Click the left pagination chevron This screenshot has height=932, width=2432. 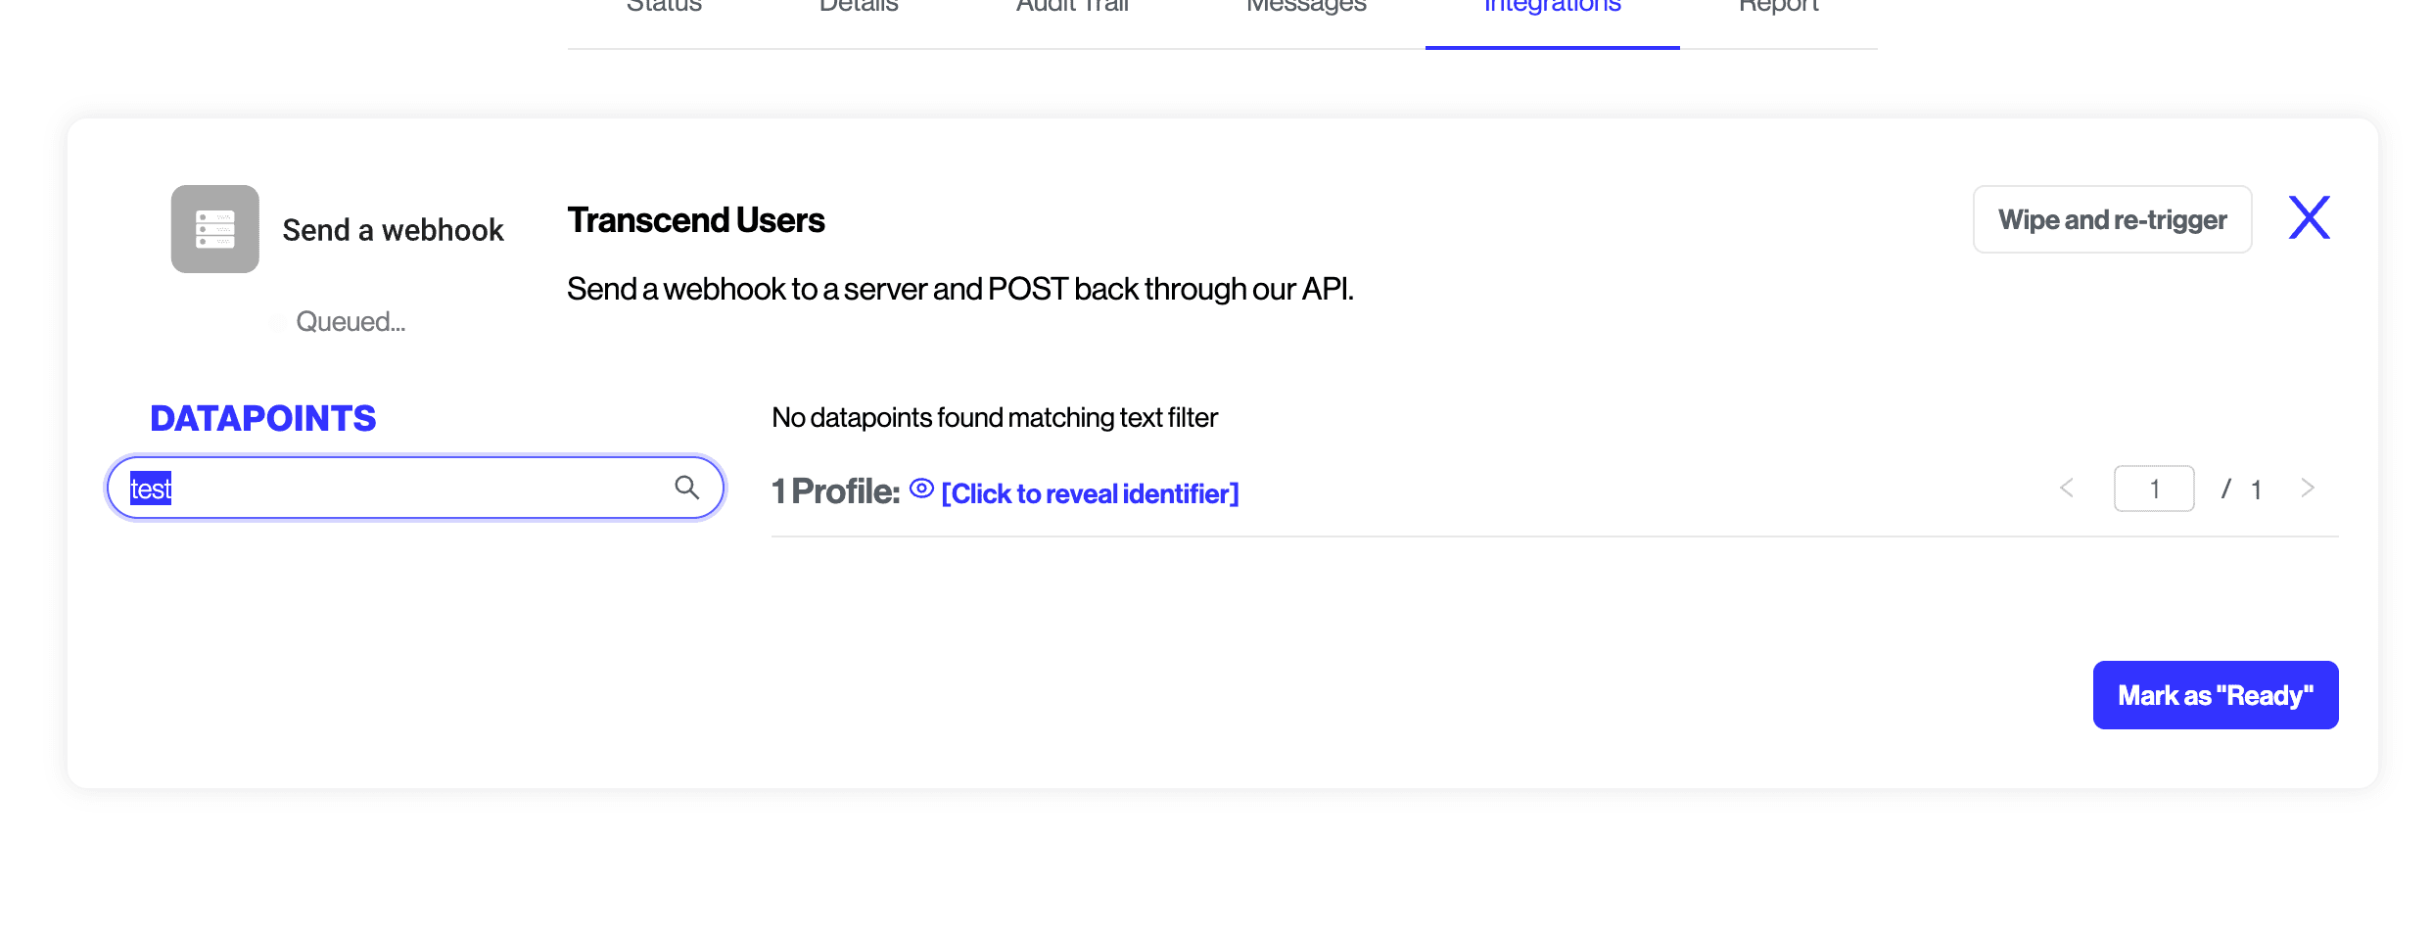(x=2067, y=489)
